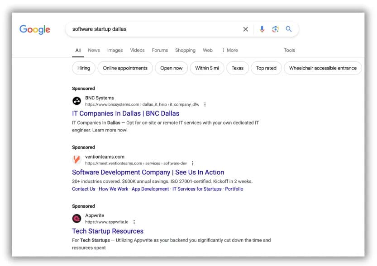This screenshot has width=377, height=266.
Task: Open three-dot menu for ventionteams ad
Action: pos(192,163)
